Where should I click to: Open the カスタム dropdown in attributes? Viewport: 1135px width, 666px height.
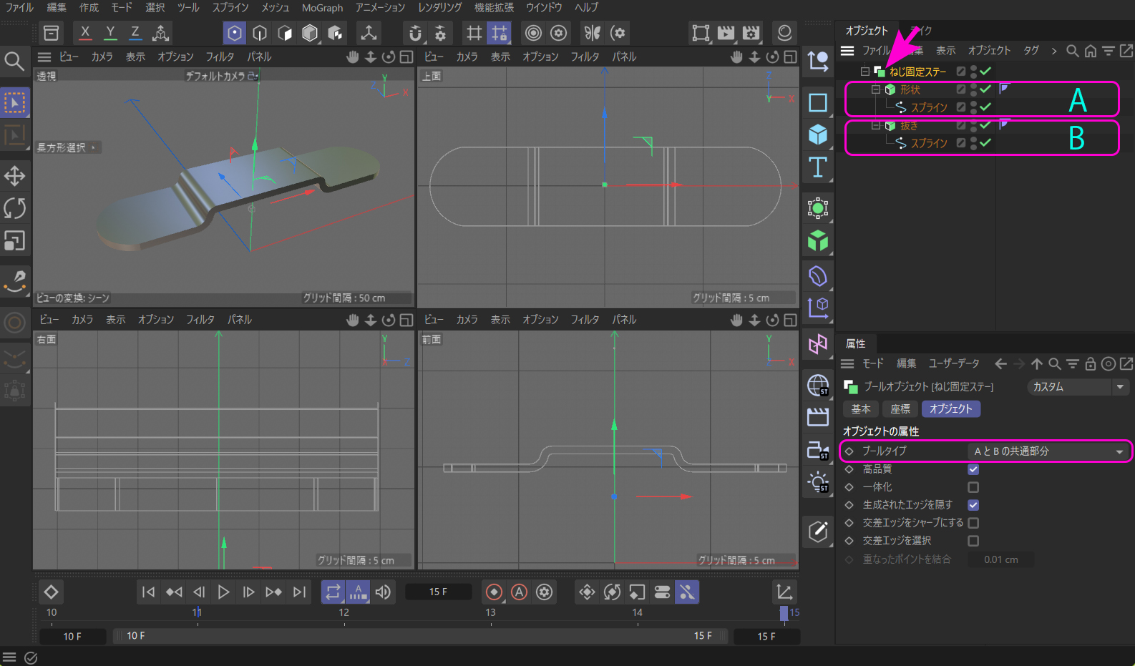(1078, 387)
